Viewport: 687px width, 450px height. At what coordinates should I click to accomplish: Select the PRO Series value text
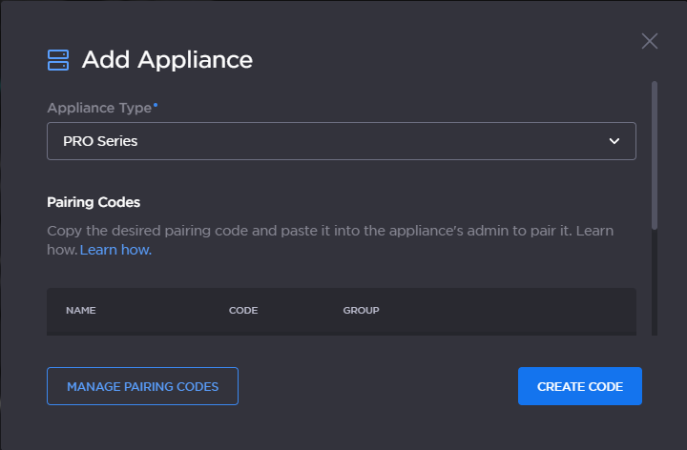tap(100, 141)
